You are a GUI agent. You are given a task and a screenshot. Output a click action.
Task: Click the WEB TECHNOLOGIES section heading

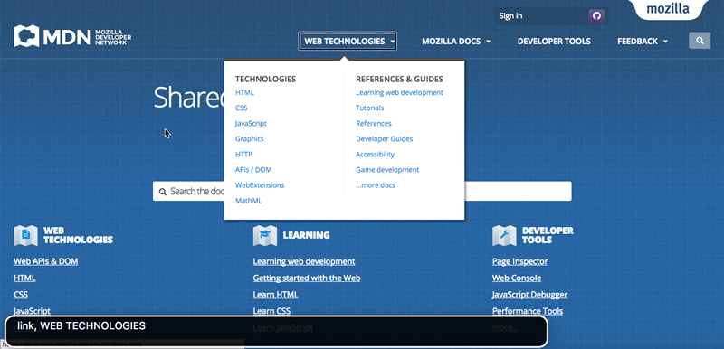78,235
